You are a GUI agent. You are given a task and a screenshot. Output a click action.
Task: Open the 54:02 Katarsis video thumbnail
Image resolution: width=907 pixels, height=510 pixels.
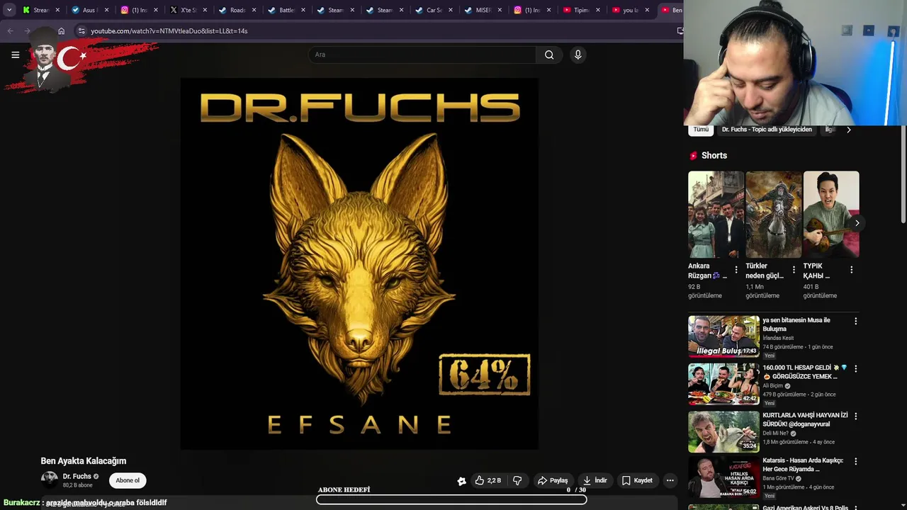723,477
